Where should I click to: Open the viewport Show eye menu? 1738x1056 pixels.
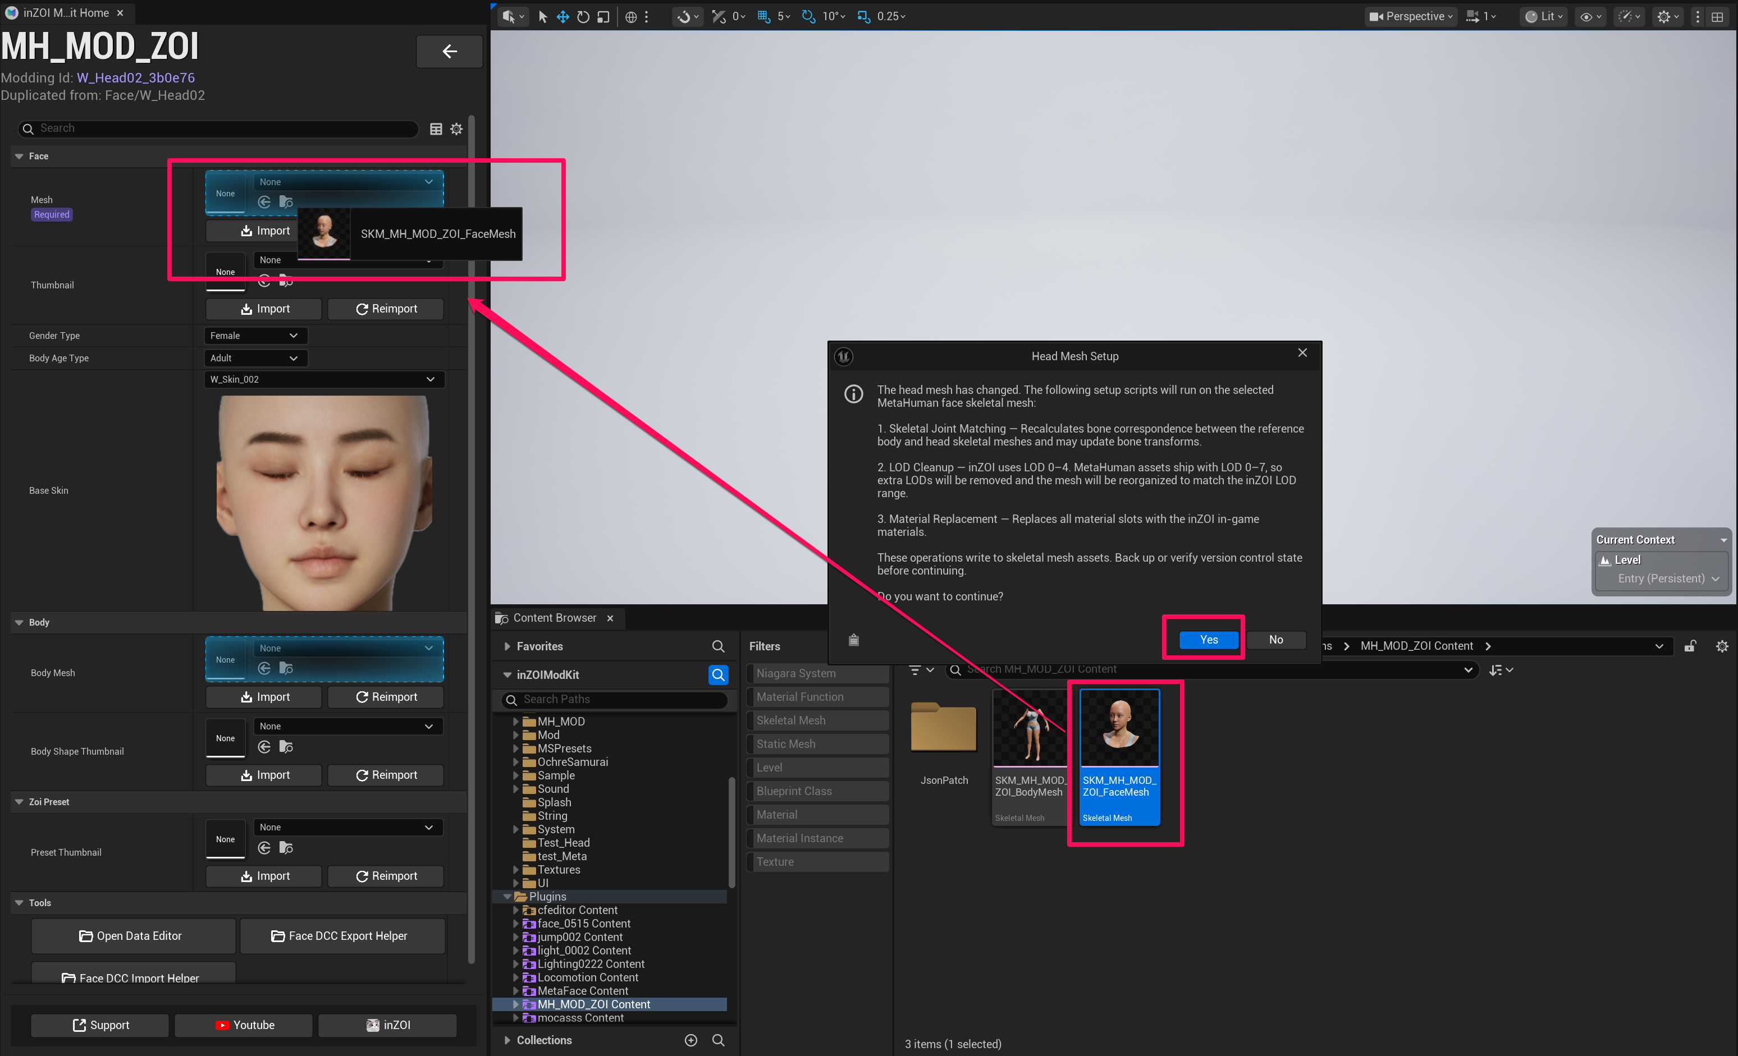pyautogui.click(x=1590, y=16)
